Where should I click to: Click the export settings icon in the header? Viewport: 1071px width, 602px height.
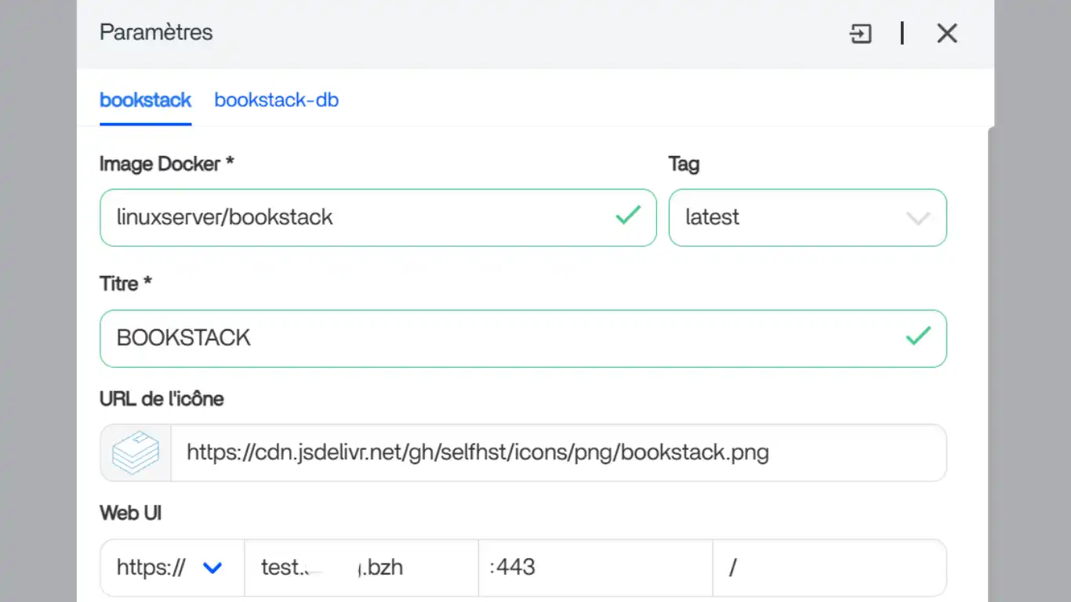tap(860, 34)
